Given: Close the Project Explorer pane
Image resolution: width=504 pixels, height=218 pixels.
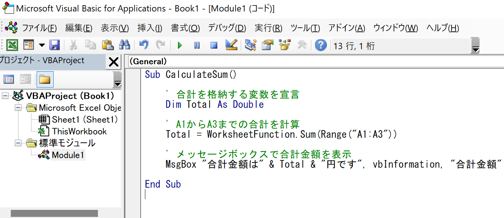Looking at the screenshot, I should (114, 62).
